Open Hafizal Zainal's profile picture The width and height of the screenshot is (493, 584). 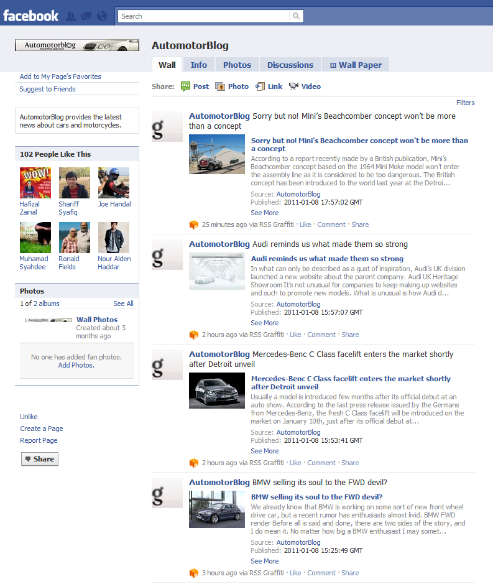tap(35, 183)
